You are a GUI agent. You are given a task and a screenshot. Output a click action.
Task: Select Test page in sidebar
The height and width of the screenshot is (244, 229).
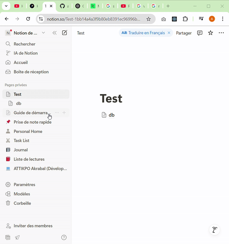(36, 94)
